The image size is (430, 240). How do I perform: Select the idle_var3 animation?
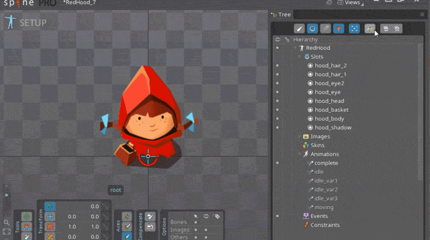point(325,199)
